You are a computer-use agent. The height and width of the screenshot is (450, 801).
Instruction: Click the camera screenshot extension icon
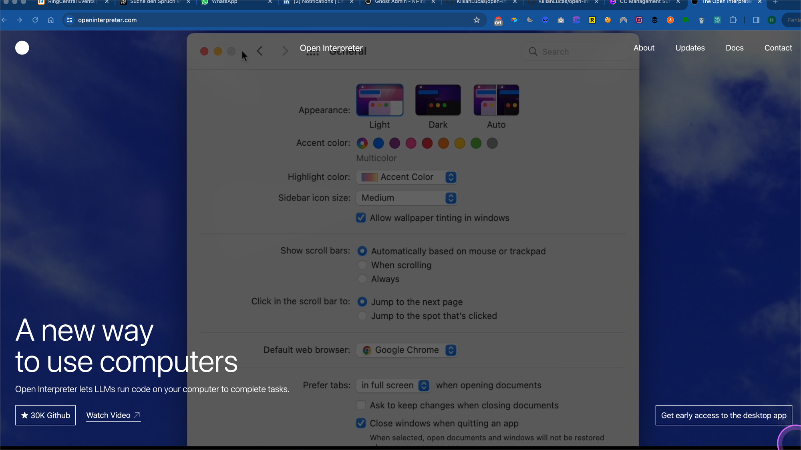pos(561,20)
